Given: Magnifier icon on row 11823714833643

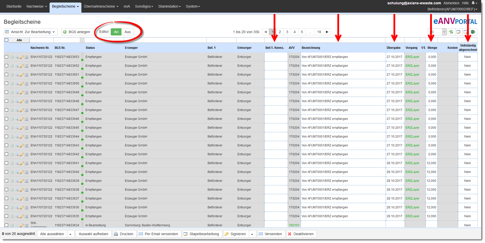Looking at the screenshot, I should (x=17, y=146).
